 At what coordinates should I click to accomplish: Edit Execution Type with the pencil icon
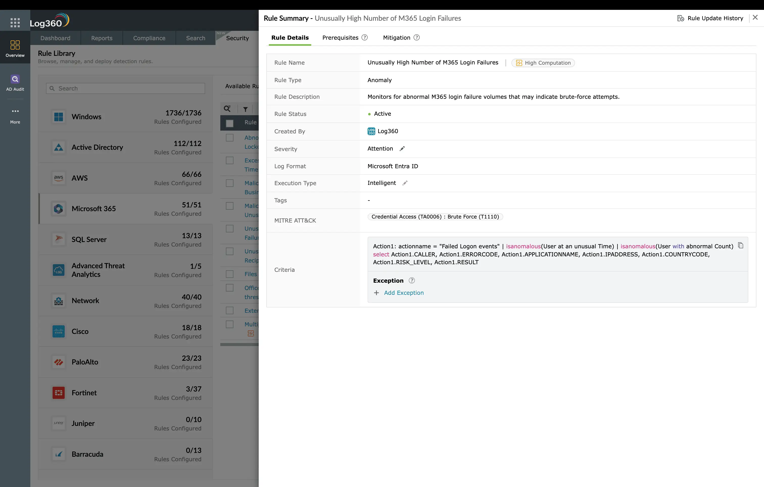point(405,183)
